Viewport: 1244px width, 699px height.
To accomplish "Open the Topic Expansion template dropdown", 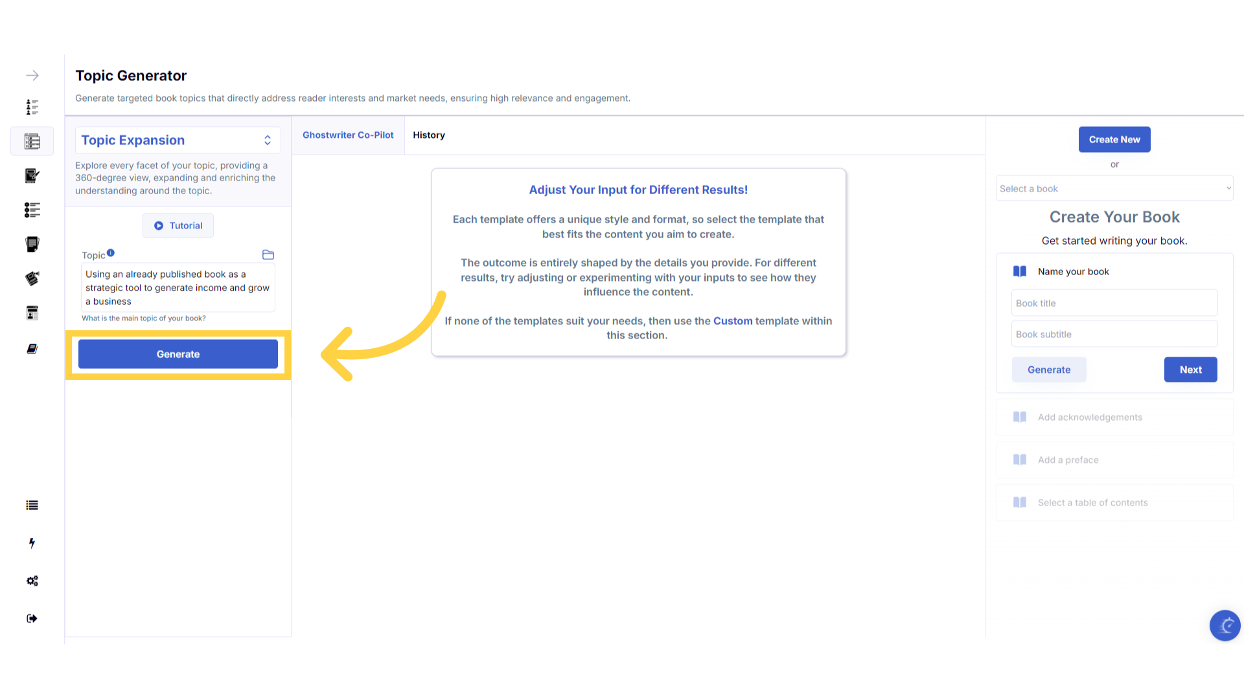I will 178,140.
